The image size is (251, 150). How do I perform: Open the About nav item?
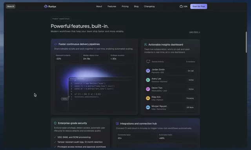[x=99, y=7]
